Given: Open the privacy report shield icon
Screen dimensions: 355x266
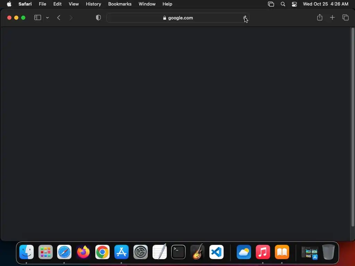Looking at the screenshot, I should pyautogui.click(x=98, y=18).
